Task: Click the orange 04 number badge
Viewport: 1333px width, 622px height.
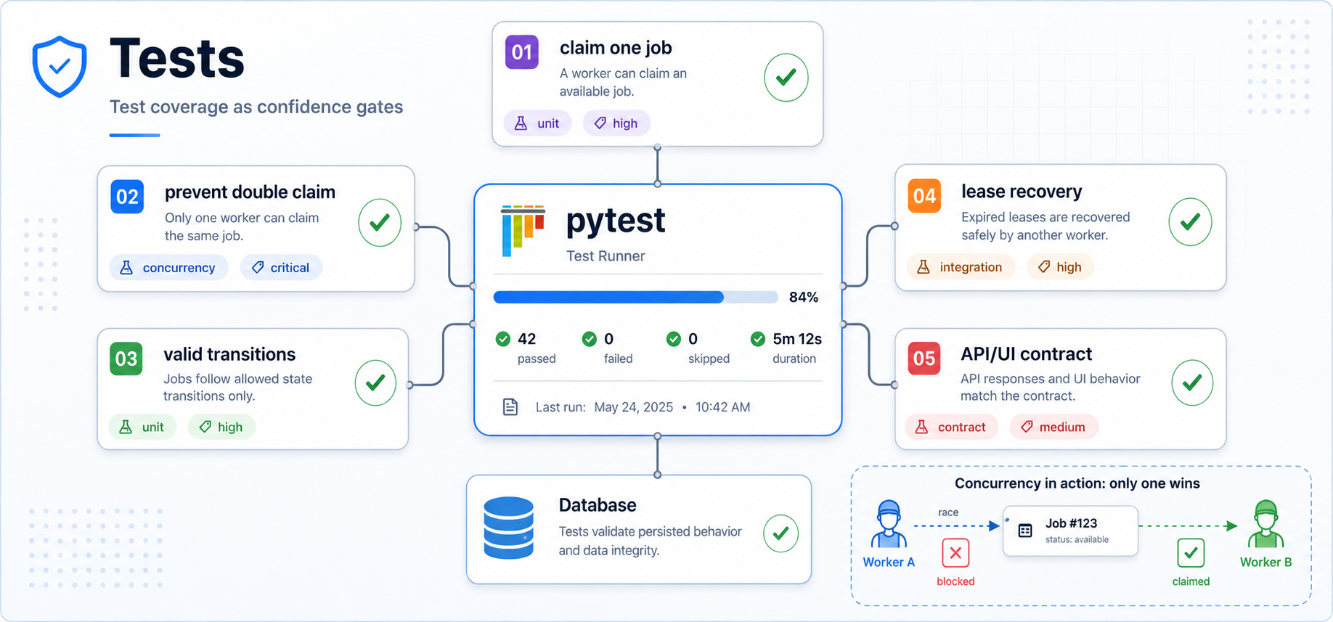Action: (924, 196)
